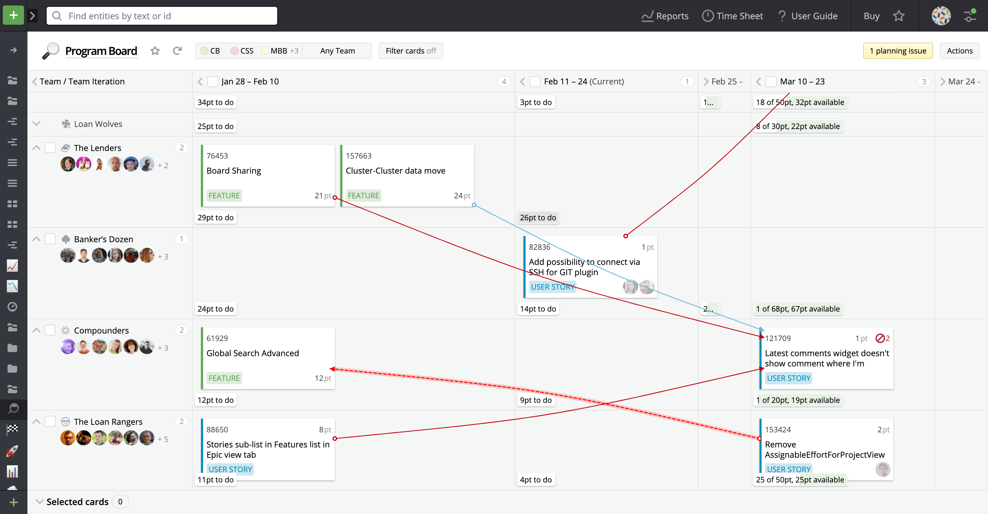Expand the Selected cards panel
This screenshot has height=514, width=988.
click(x=39, y=501)
